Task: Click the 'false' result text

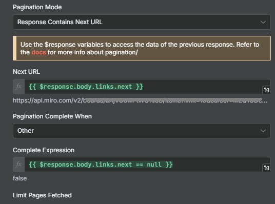Action: (x=20, y=178)
